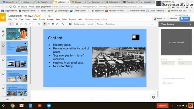
Task: Click the blue Share button
Action: click(x=185, y=19)
